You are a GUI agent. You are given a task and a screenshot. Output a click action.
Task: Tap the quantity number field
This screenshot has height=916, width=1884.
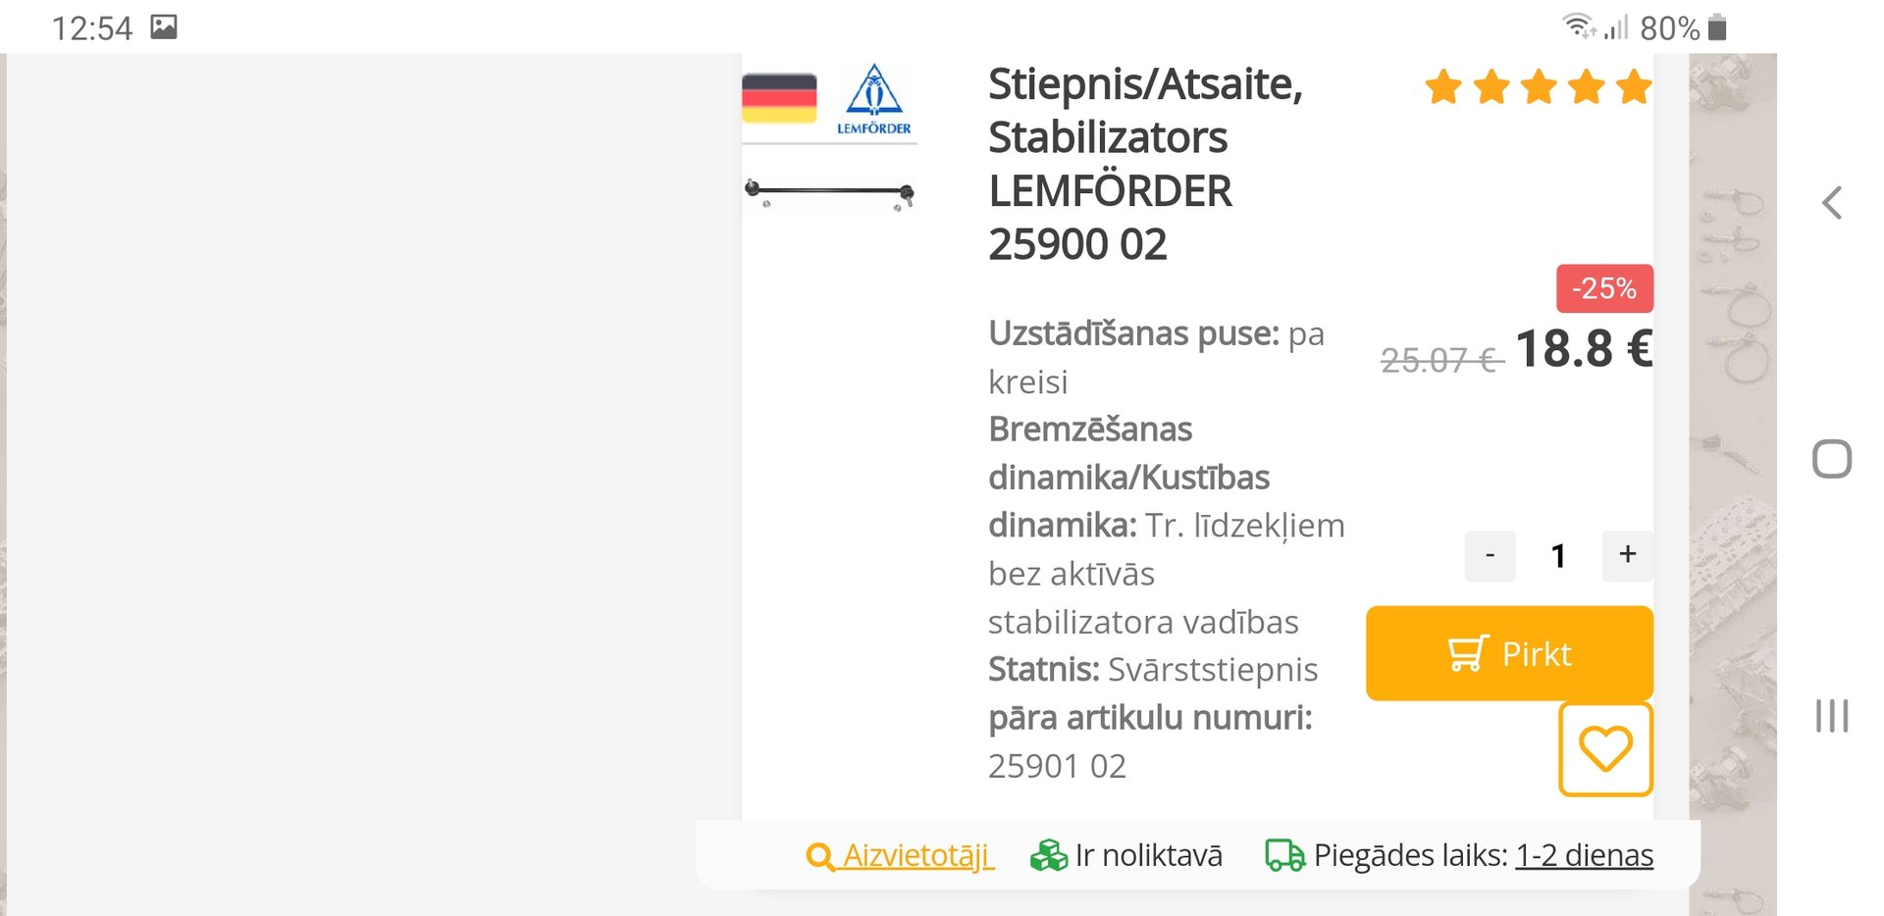(1558, 556)
